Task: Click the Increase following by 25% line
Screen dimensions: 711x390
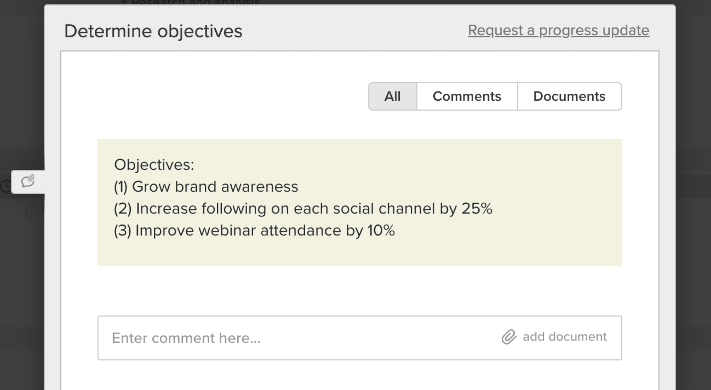Action: 303,208
